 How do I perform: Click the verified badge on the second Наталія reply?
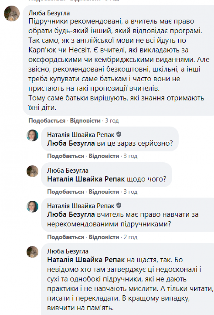coord(119,205)
